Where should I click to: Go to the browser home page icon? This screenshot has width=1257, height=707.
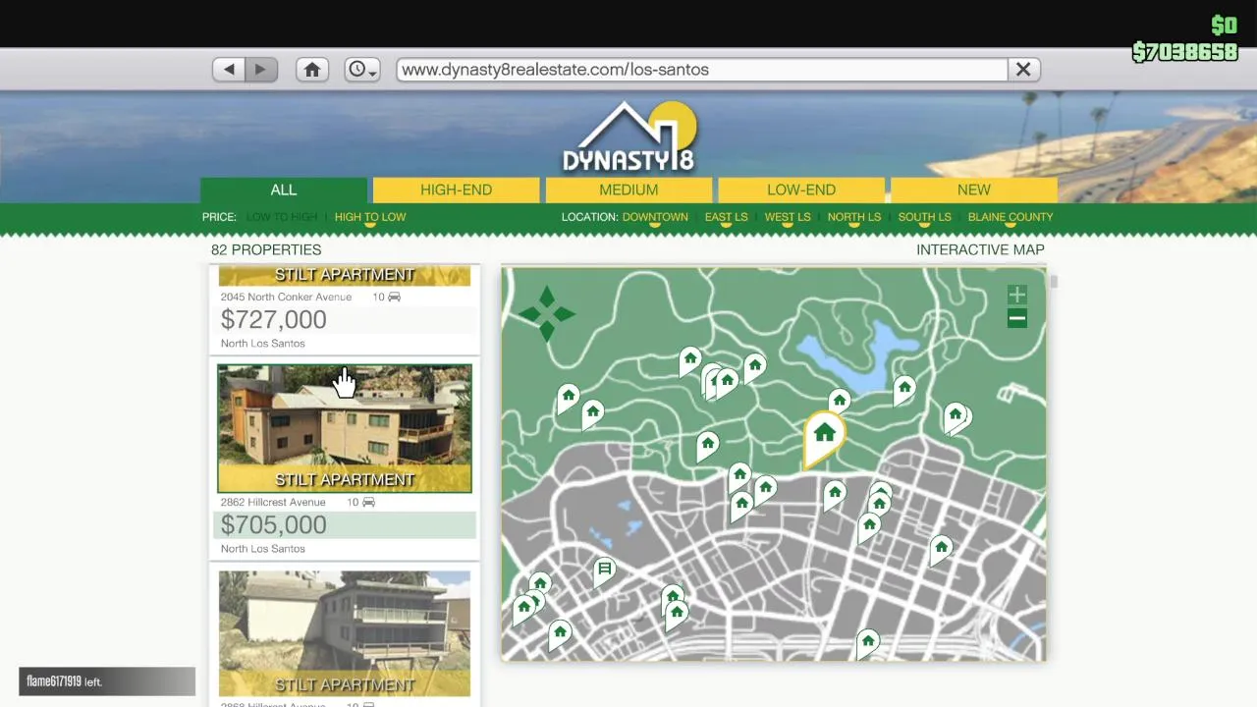point(312,70)
